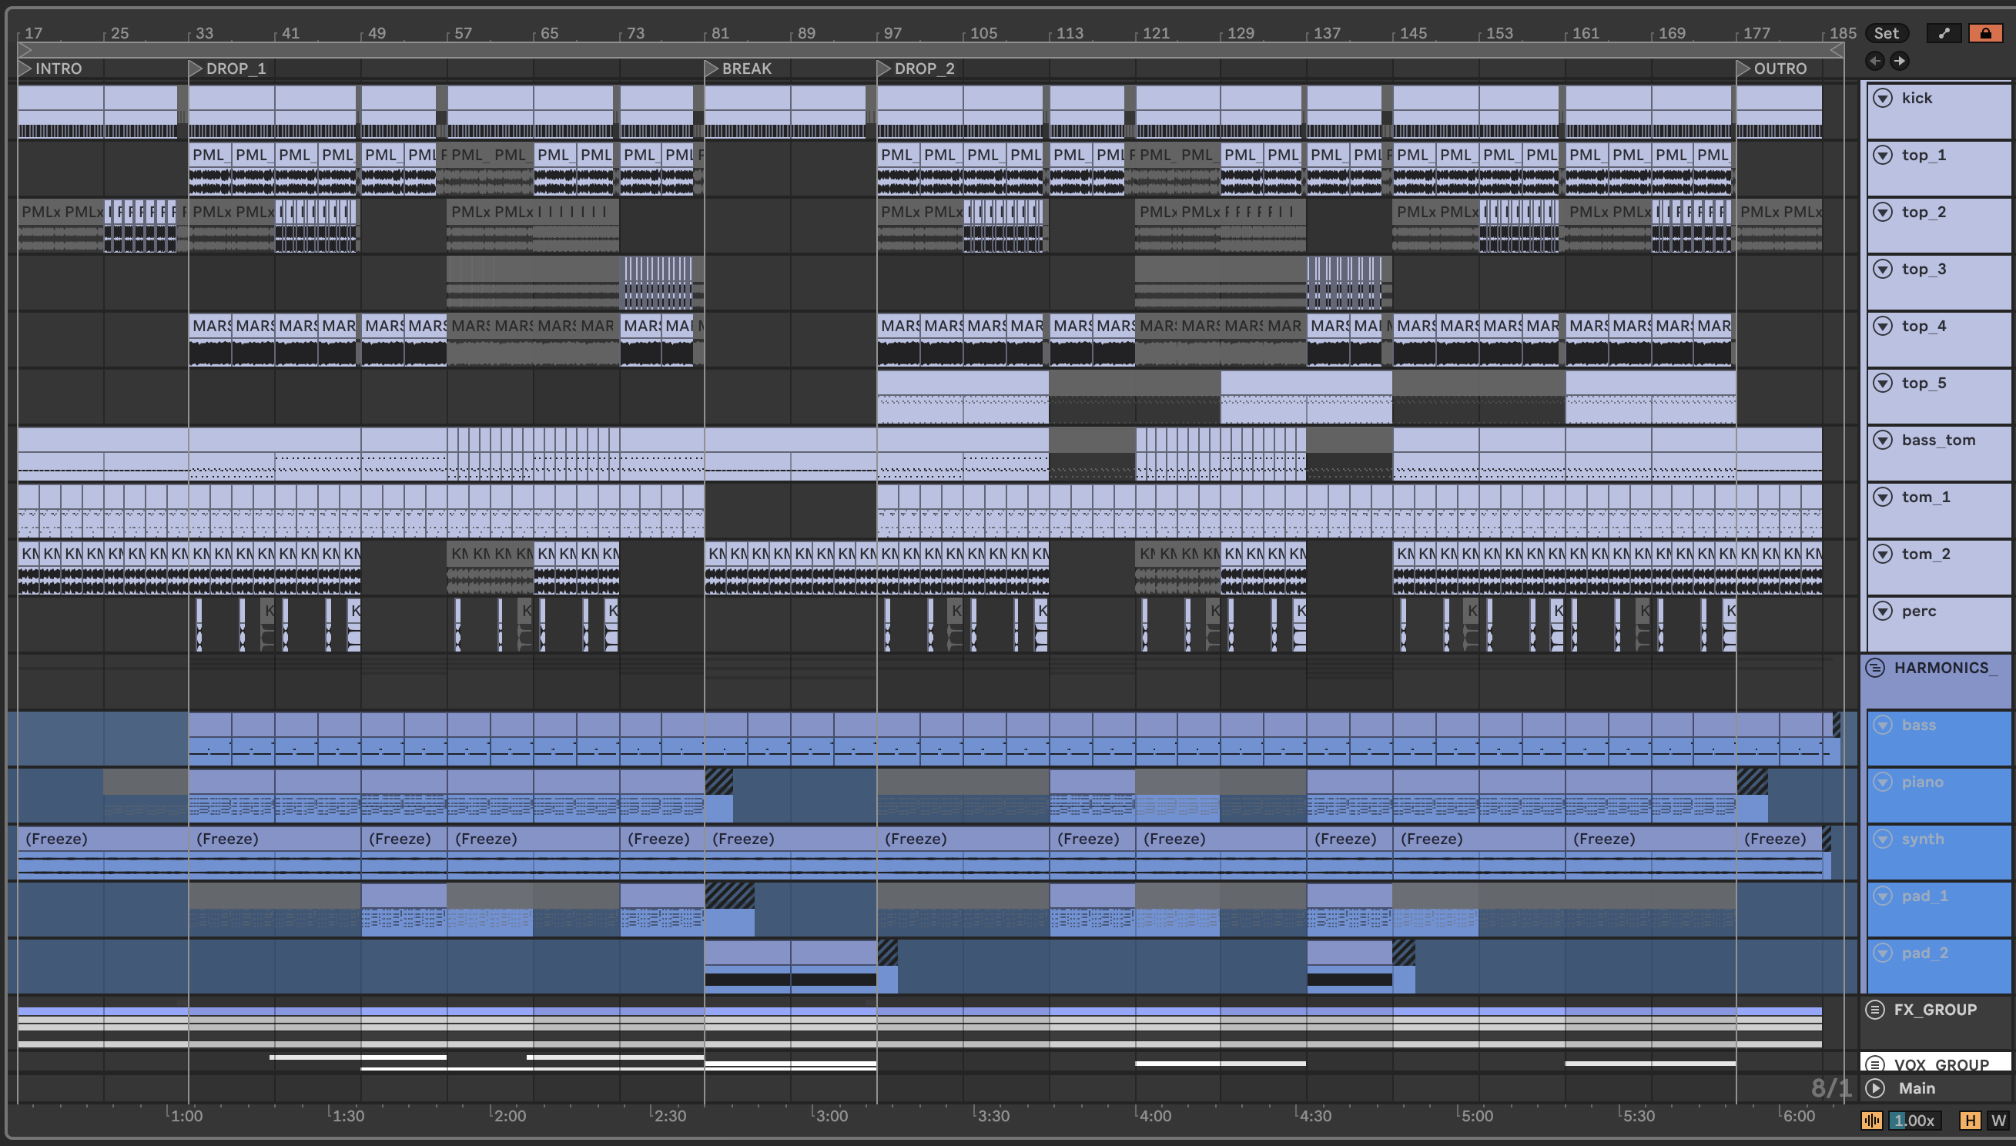Image resolution: width=2016 pixels, height=1146 pixels.
Task: Click the pad_2 track fold icon
Action: point(1882,953)
